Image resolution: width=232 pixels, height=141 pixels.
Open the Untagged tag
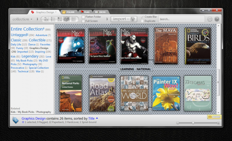click(x=19, y=35)
